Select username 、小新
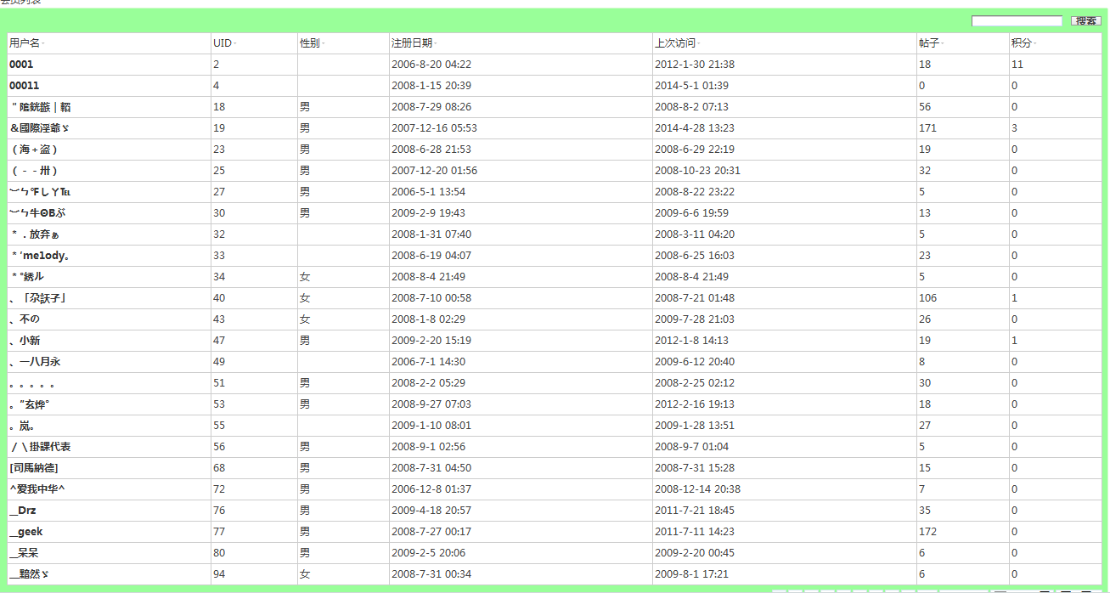This screenshot has width=1110, height=593. [25, 341]
